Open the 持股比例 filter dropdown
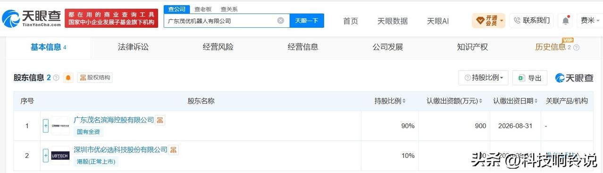The height and width of the screenshot is (173, 603). point(483,78)
